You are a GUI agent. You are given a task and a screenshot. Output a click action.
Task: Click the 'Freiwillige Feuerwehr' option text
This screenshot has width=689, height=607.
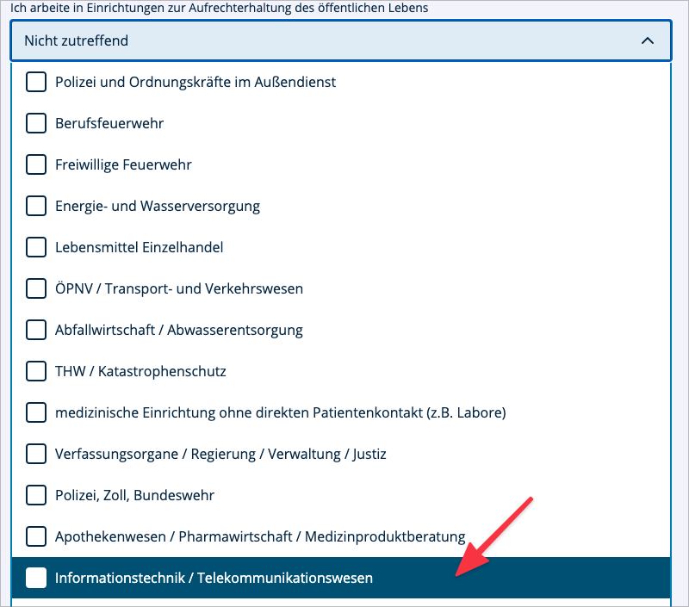pyautogui.click(x=123, y=164)
